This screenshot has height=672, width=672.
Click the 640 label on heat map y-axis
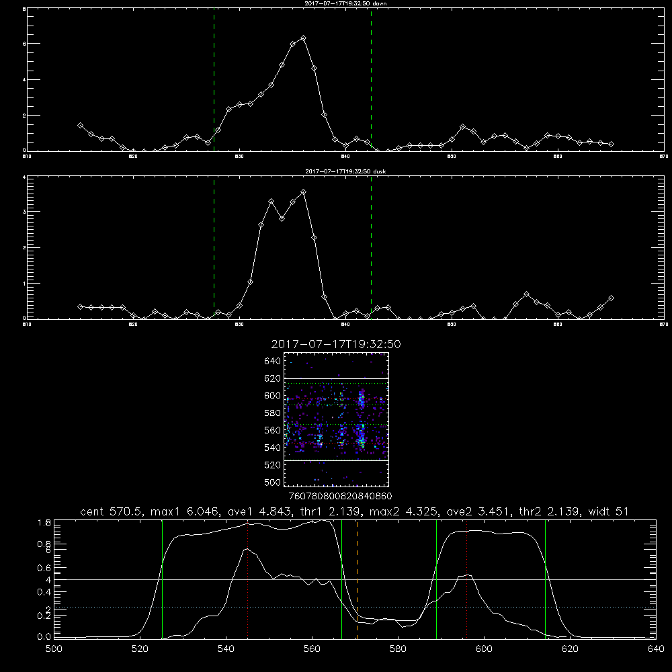[x=273, y=362]
